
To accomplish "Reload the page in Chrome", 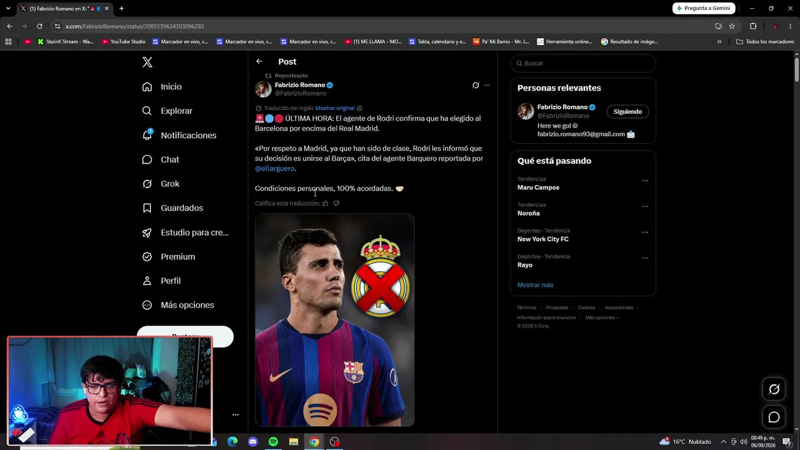I will pos(39,26).
